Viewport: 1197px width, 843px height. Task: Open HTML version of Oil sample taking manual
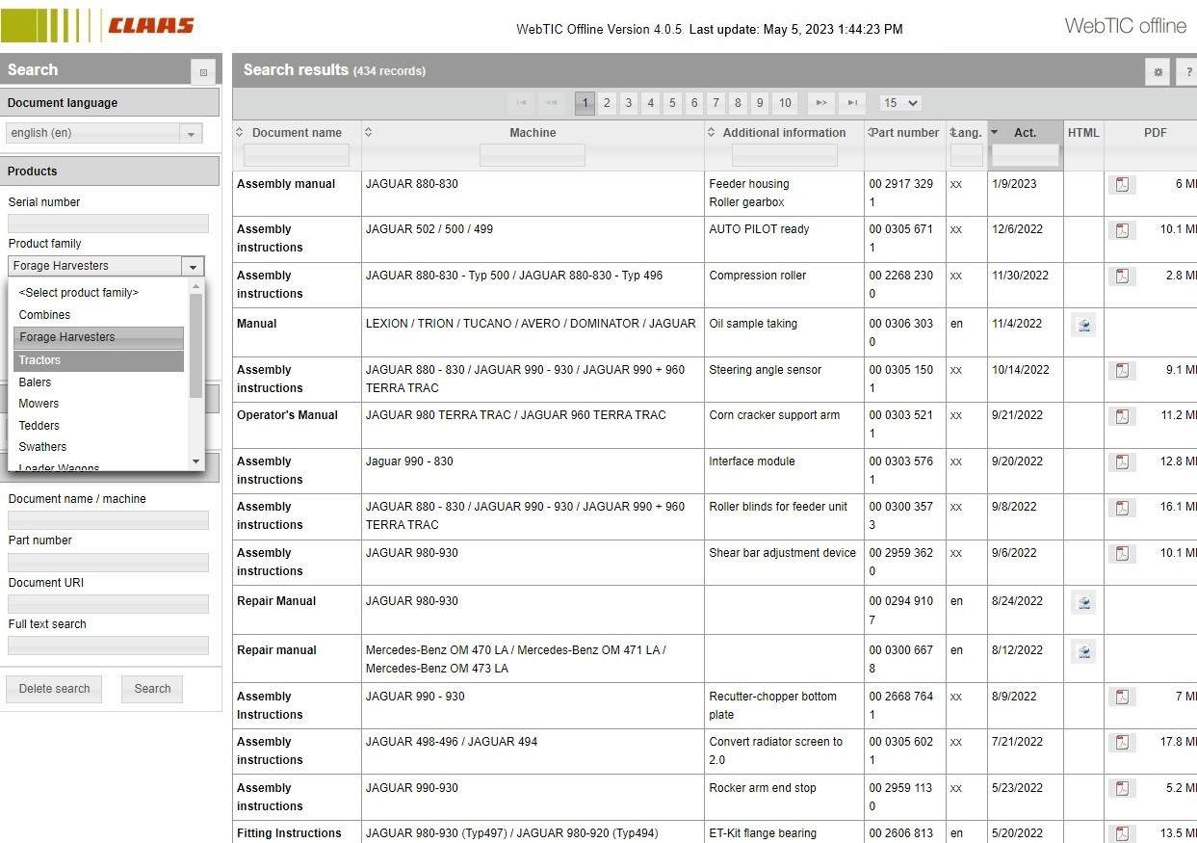1084,325
